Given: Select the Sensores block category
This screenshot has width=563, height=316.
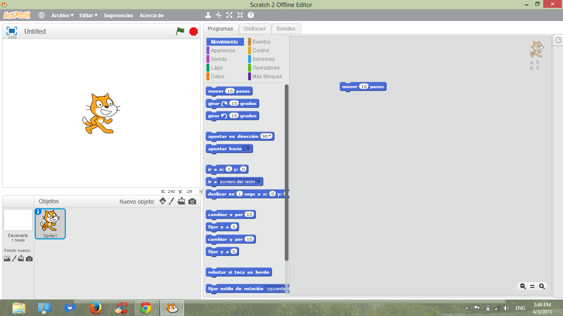Looking at the screenshot, I should pyautogui.click(x=263, y=59).
